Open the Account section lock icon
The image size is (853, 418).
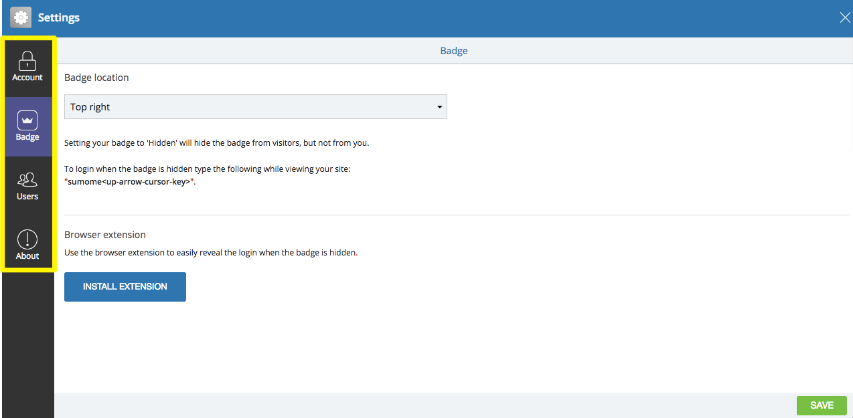pos(27,61)
